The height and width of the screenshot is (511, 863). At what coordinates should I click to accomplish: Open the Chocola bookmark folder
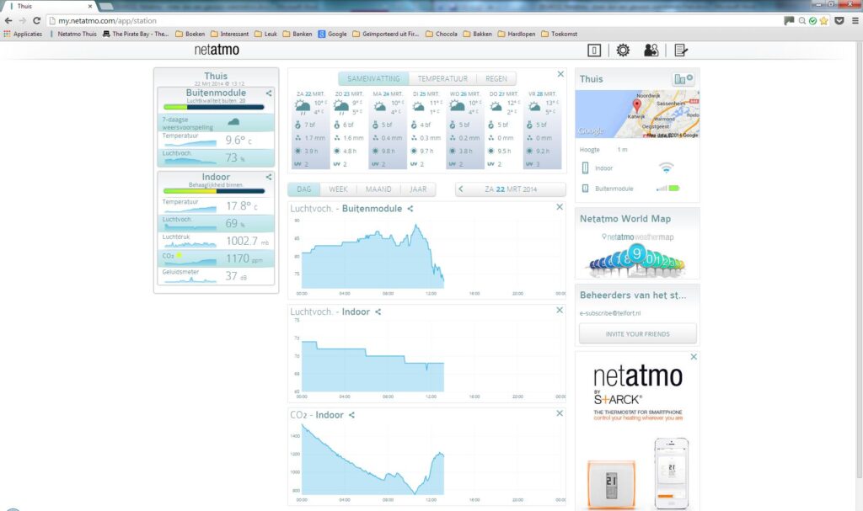(x=442, y=35)
